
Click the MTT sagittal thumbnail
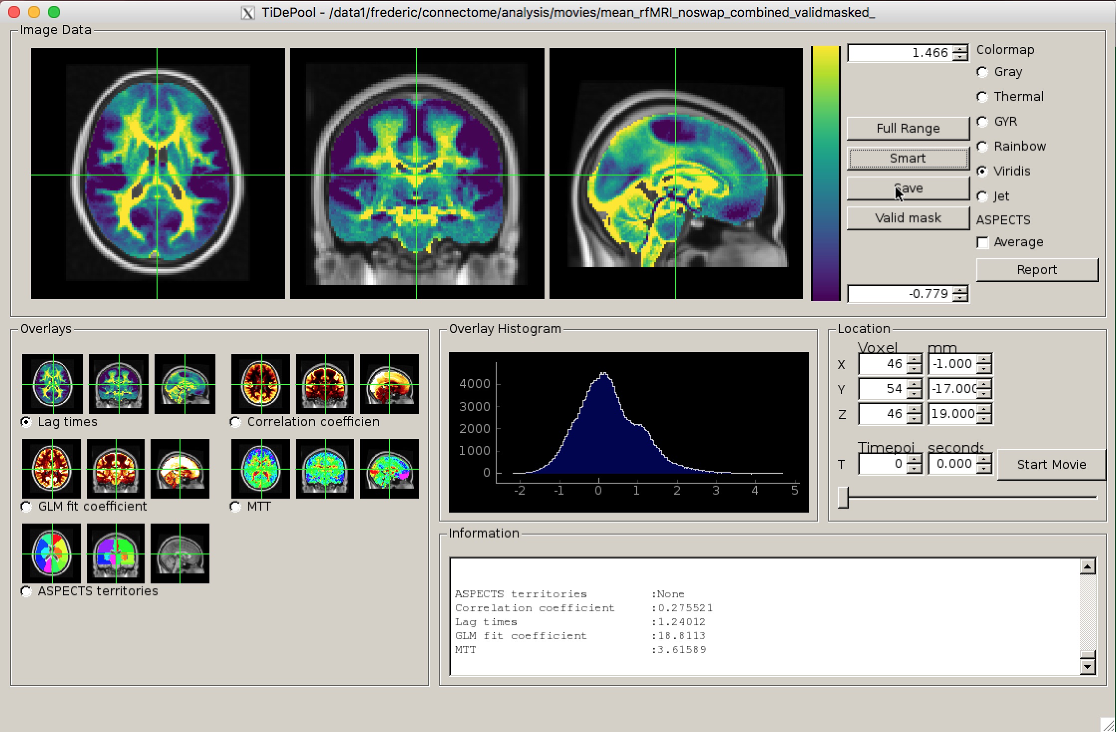[x=389, y=469]
